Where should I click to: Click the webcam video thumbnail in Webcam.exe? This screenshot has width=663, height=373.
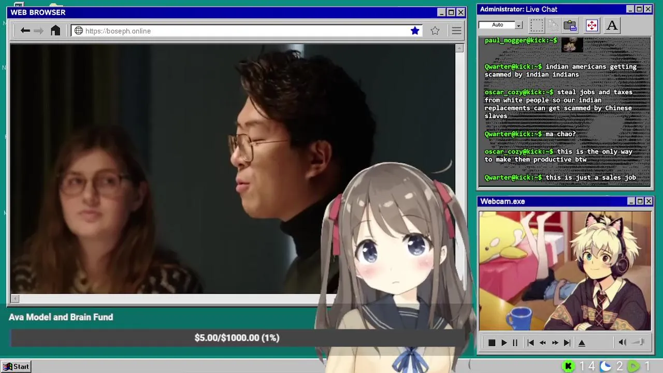tap(565, 270)
